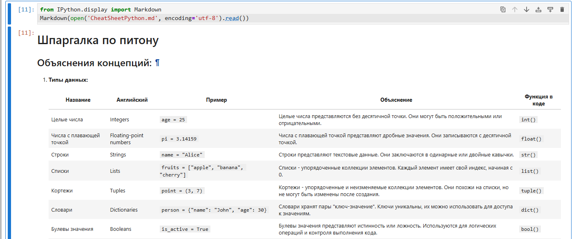Click the duplicate cell icon

[503, 9]
